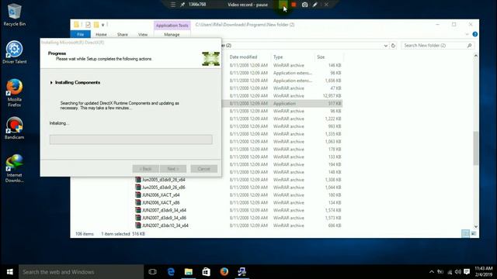Refresh the Explorer folder view
This screenshot has width=497, height=279.
(393, 46)
